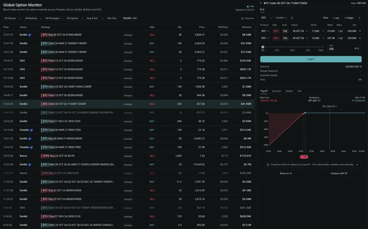
Task: Expand the All Strategies dropdown
Action: 54,18
